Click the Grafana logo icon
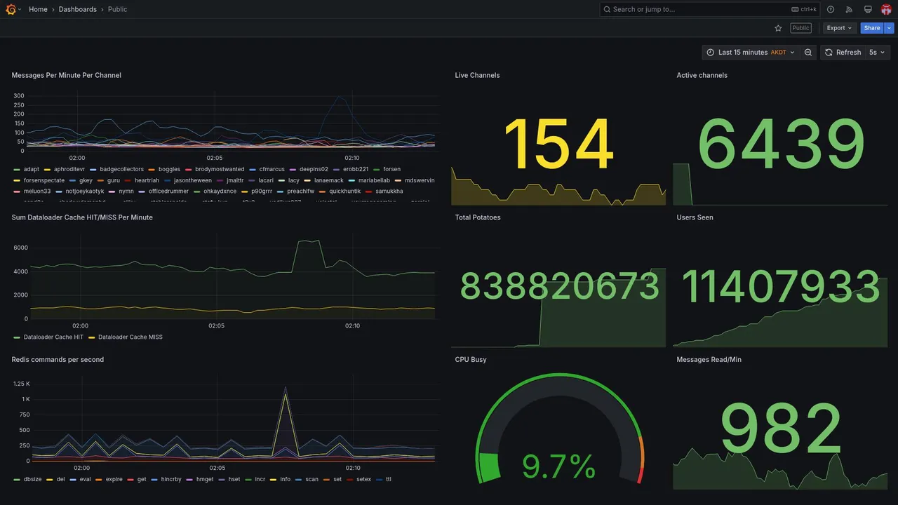898x505 pixels. [x=11, y=9]
